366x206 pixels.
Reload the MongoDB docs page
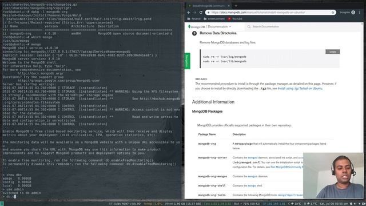(x=201, y=13)
